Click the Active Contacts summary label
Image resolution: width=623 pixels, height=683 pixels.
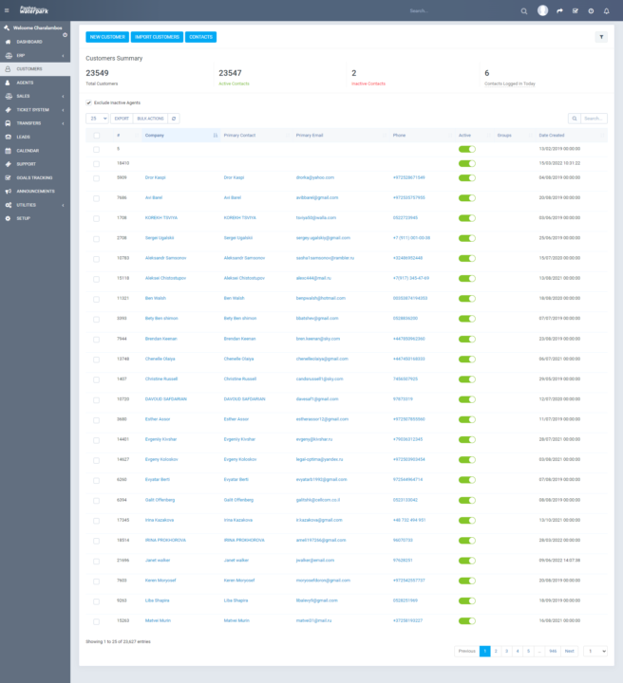point(234,83)
